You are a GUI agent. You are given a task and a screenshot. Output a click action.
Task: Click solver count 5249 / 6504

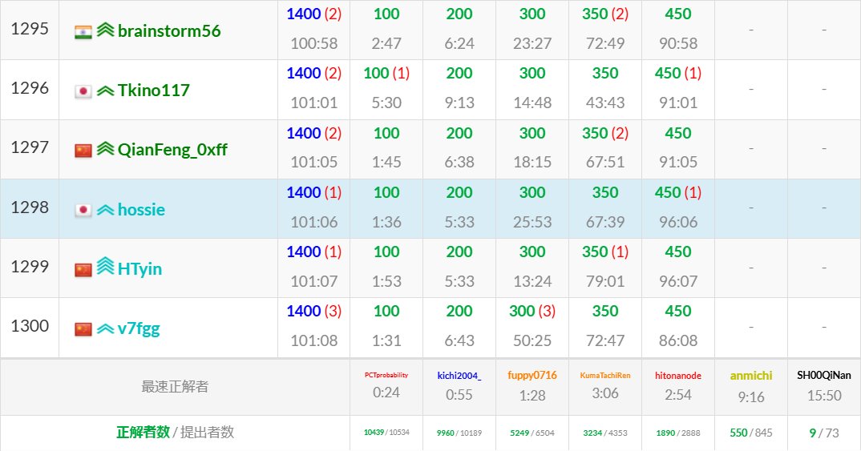(532, 433)
